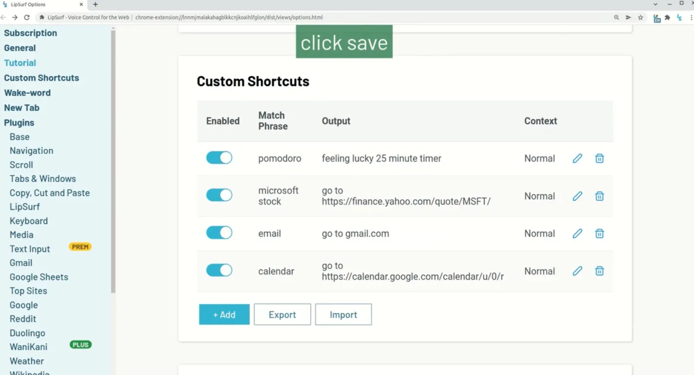Click the Match Phrase column header
The image size is (694, 375).
[x=273, y=121]
